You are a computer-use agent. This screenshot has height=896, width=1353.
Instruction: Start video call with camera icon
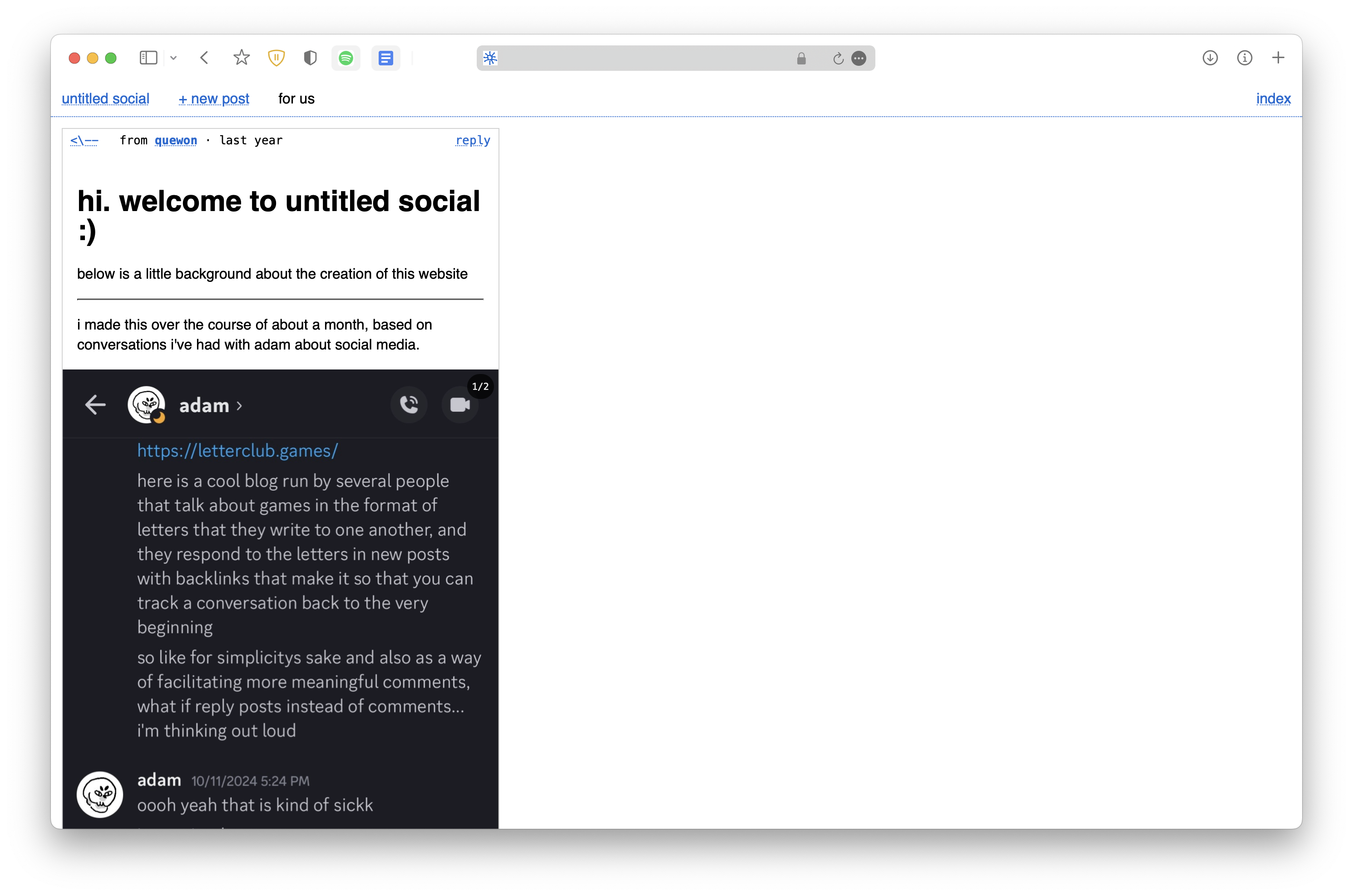click(459, 404)
